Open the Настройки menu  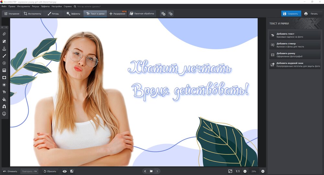[x=57, y=6]
